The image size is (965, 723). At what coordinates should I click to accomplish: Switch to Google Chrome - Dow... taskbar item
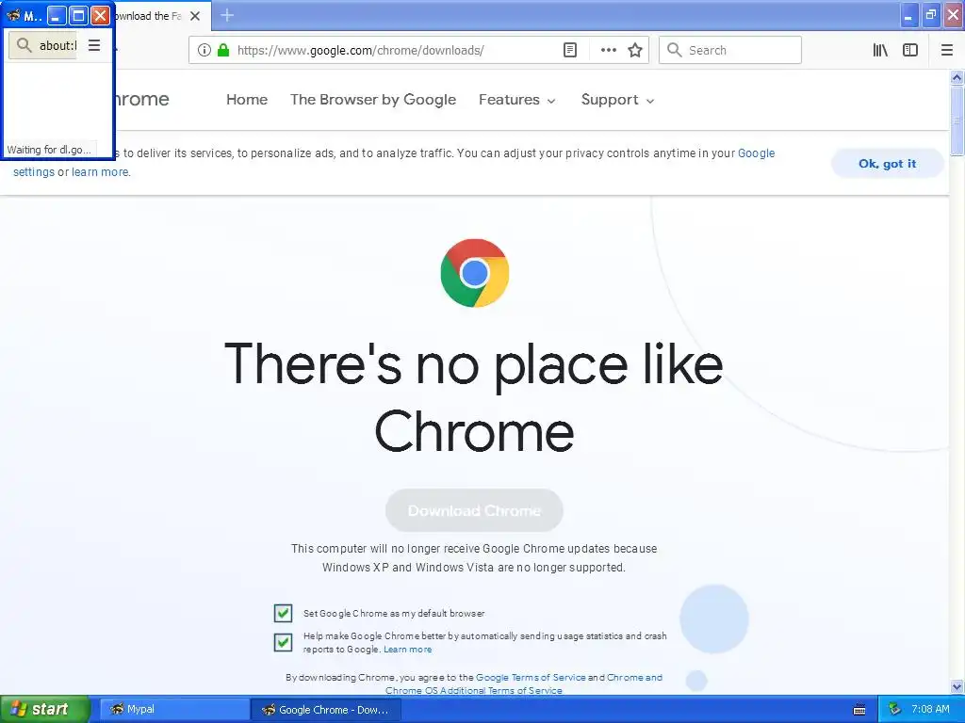click(x=326, y=710)
